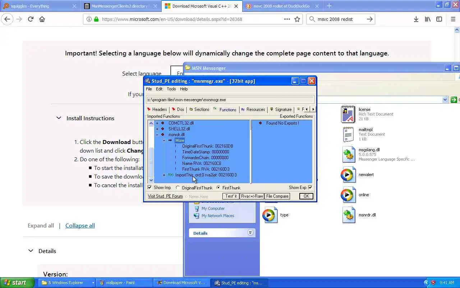Click the green Go arrow in Explorer address bar
Screen dimensions: 460x288
click(x=454, y=100)
